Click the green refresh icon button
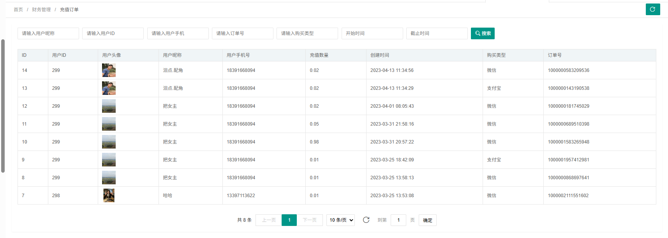This screenshot has width=668, height=238. [x=652, y=9]
